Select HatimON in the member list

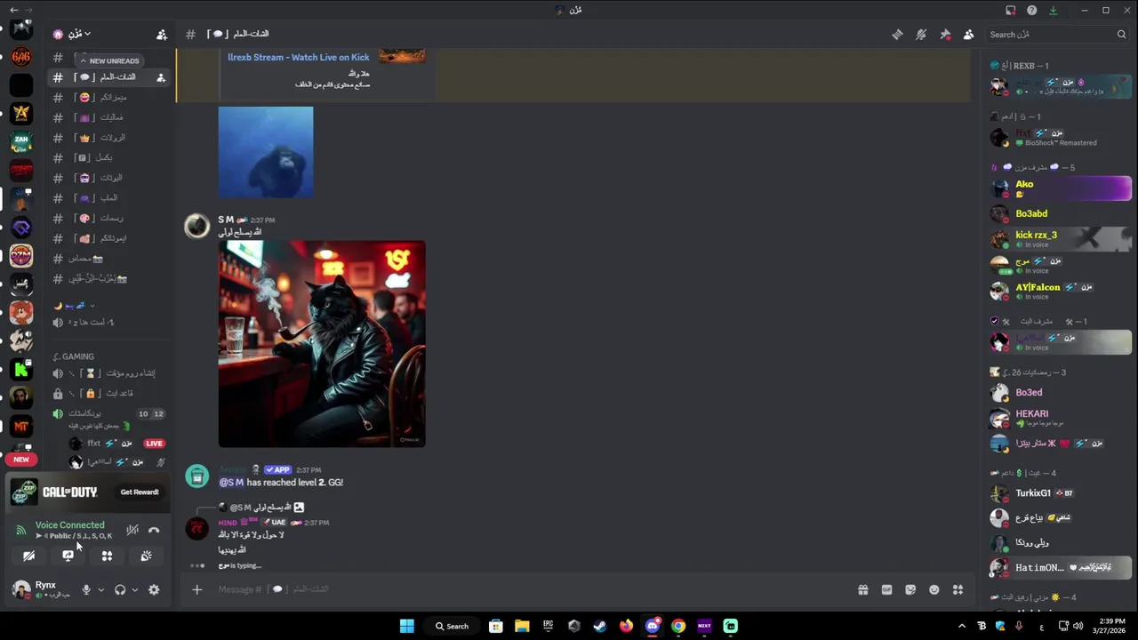coord(1060,567)
